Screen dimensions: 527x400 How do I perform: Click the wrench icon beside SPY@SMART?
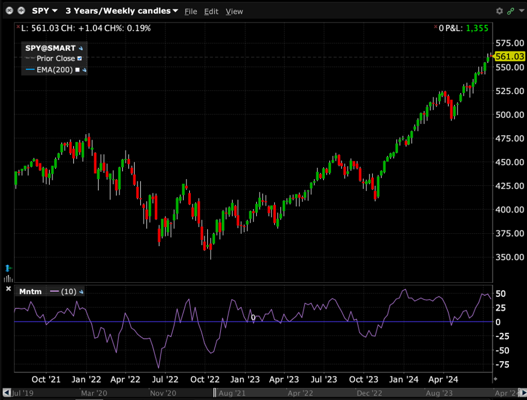point(81,48)
